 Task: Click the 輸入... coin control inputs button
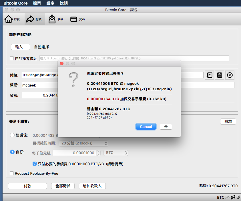point(21,47)
